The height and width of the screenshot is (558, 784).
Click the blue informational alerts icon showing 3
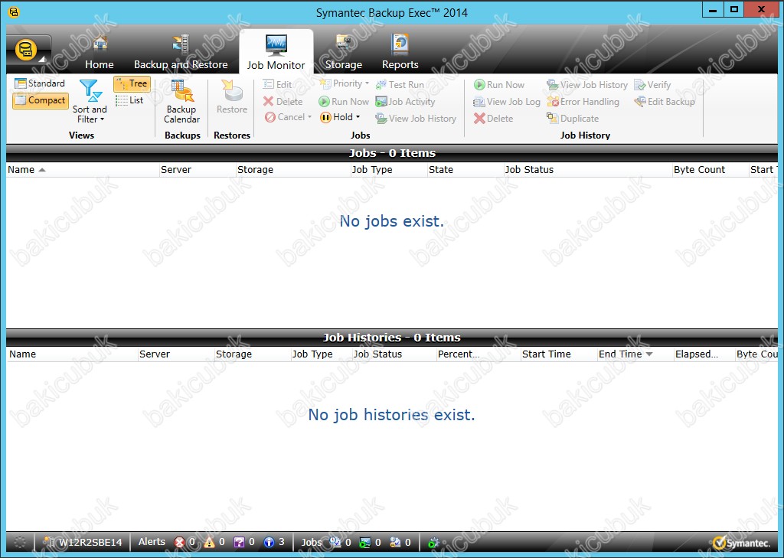click(269, 542)
